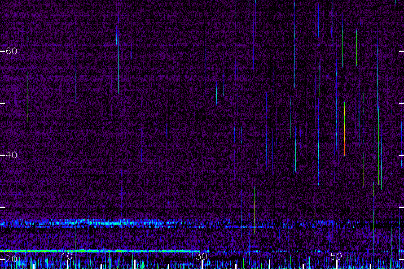Click the 20 frequency axis label

[11, 259]
